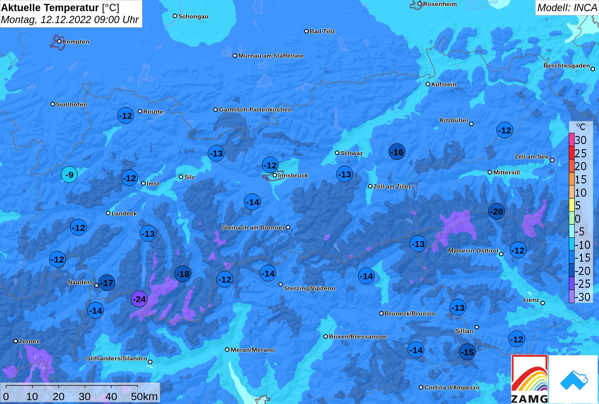
Task: Click the Steinach am Brenner label
Action: coord(253,227)
